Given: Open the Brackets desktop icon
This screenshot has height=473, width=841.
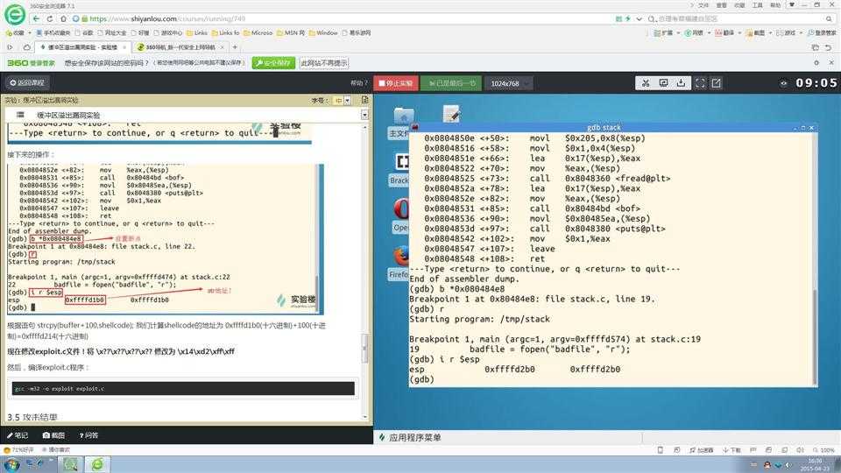Looking at the screenshot, I should (399, 169).
